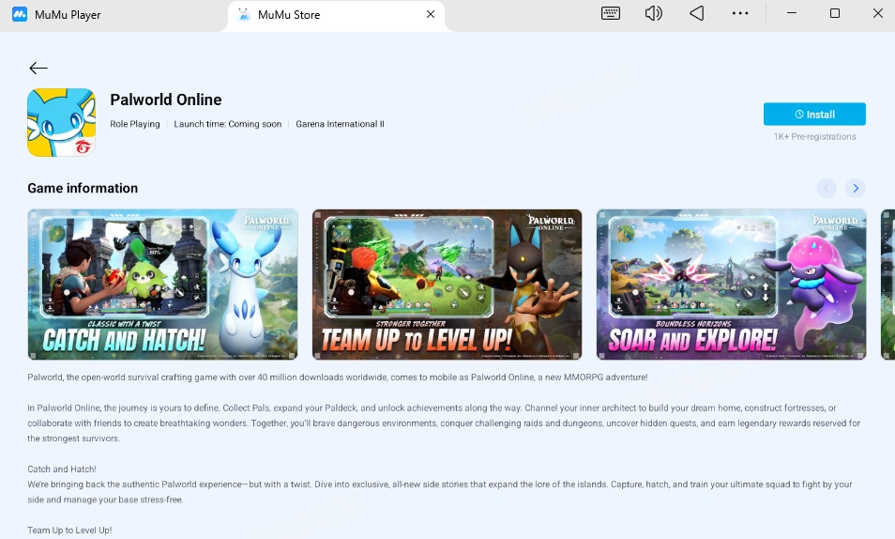Open the Team Up to Level Up screenshot
The image size is (895, 539).
point(447,285)
